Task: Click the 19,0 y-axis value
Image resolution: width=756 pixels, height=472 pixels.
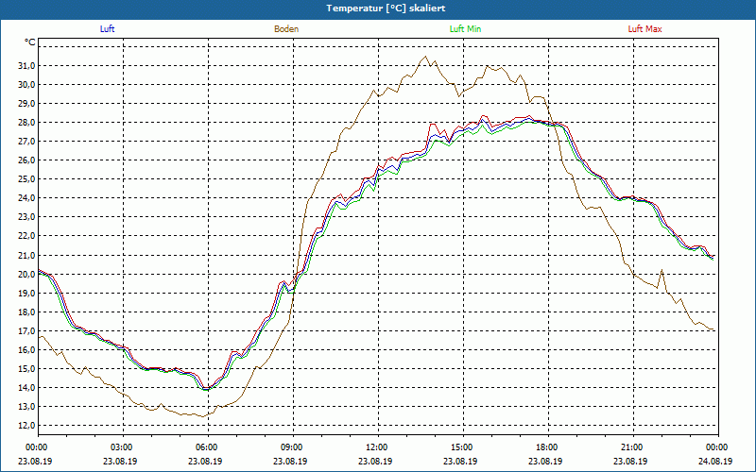Action: [x=27, y=293]
